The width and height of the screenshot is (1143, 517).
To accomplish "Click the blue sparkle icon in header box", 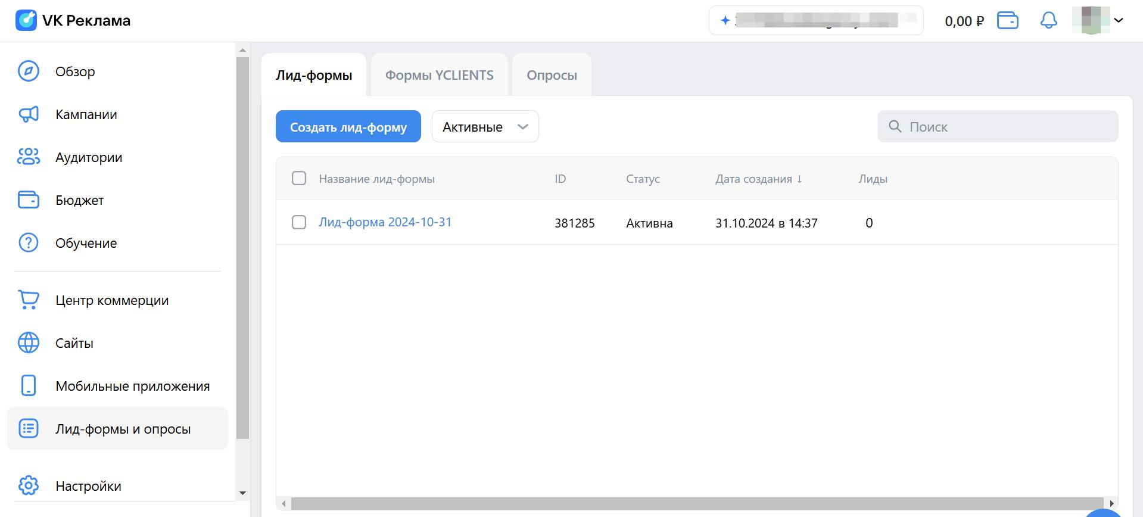I will click(725, 21).
